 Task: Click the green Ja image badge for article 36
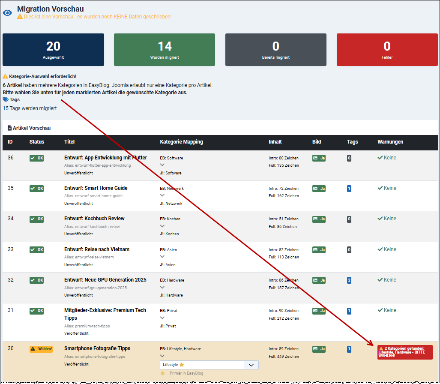click(x=319, y=158)
